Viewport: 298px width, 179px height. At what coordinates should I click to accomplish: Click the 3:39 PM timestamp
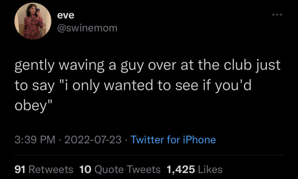coord(35,139)
